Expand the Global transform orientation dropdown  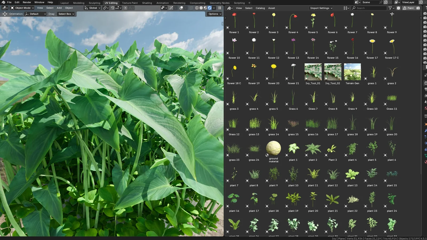pyautogui.click(x=92, y=8)
